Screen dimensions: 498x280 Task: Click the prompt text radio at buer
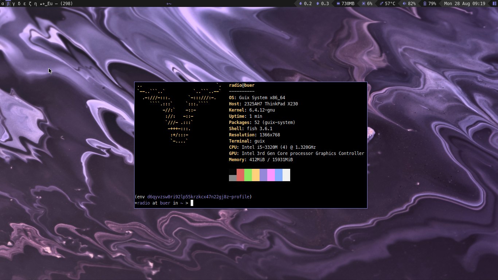click(153, 203)
